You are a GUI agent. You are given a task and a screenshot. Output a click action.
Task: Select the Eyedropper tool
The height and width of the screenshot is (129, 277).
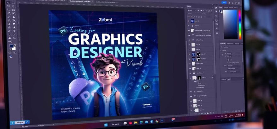click(9, 13)
